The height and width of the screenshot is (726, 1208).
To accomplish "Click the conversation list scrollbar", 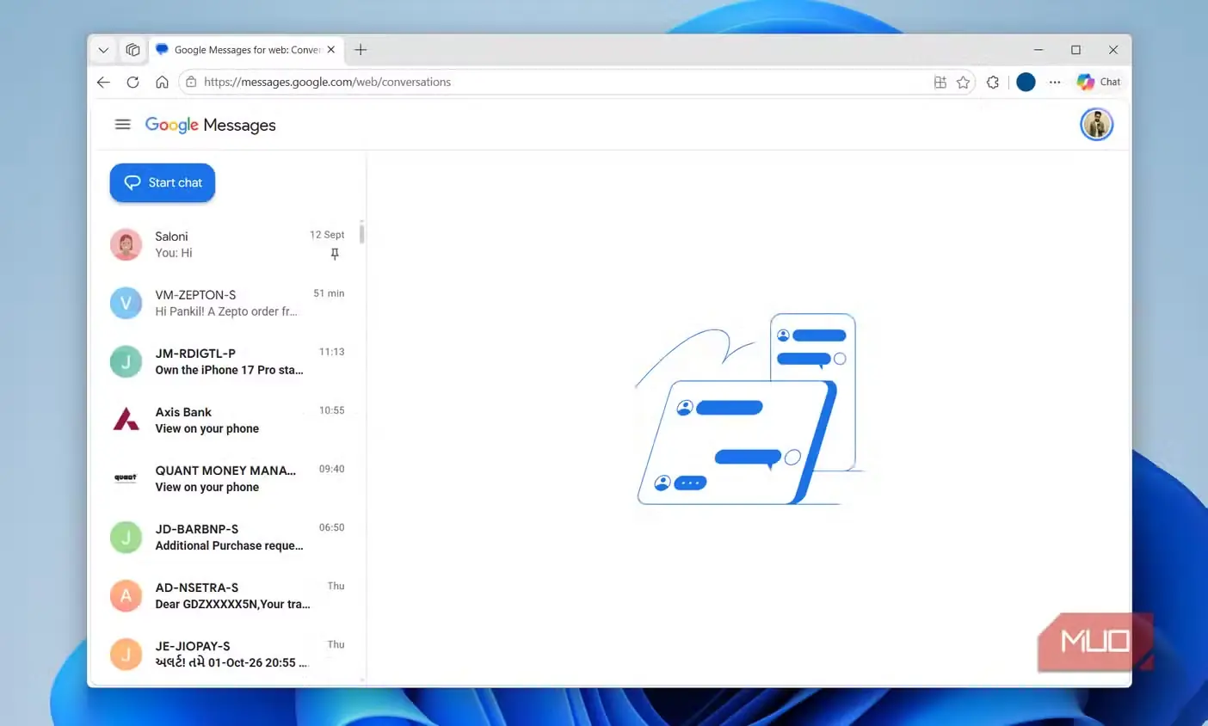I will click(361, 233).
